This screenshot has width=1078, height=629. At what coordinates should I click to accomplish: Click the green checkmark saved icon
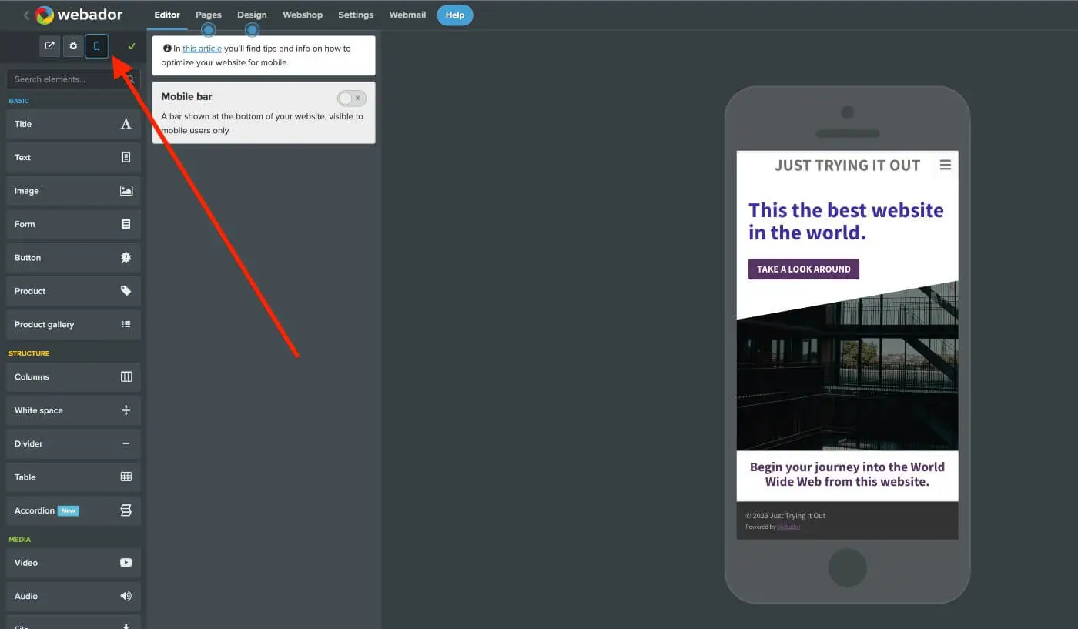pyautogui.click(x=132, y=46)
